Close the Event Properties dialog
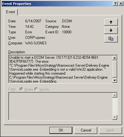The height and width of the screenshot is (137, 124). coord(121,4)
